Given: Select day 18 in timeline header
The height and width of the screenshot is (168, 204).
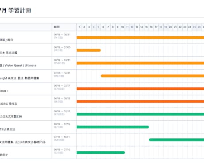Looking at the screenshot, I should tap(161, 27).
